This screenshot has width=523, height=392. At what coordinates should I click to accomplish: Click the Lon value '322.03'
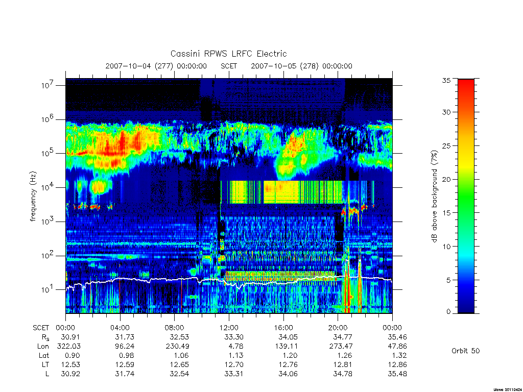pyautogui.click(x=69, y=347)
